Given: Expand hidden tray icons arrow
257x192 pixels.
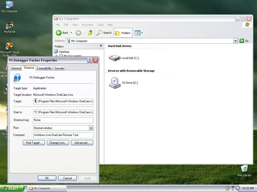Looking at the screenshot, I should point(238,188).
